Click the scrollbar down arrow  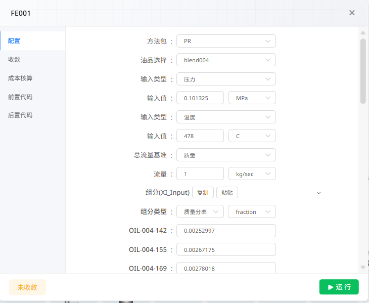point(363,268)
